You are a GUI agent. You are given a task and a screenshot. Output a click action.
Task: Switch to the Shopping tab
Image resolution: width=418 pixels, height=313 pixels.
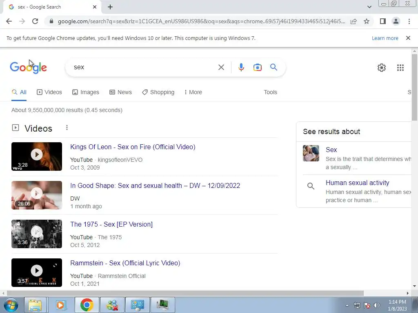click(158, 92)
